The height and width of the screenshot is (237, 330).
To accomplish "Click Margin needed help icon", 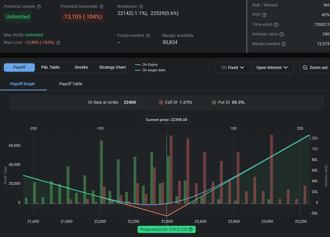I will pos(284,44).
